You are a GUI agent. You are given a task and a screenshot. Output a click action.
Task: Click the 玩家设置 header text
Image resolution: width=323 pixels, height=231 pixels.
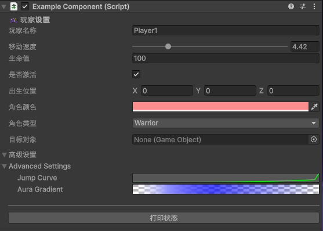click(x=35, y=20)
